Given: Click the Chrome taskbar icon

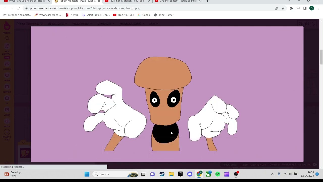Looking at the screenshot, I should [199, 174].
